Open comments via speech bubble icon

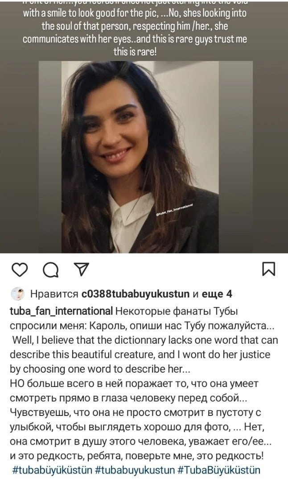tap(51, 270)
